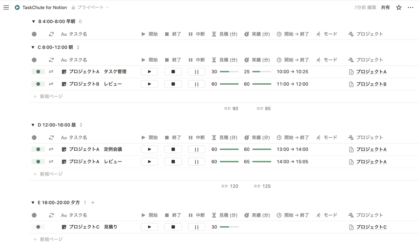419x242 pixels.
Task: Click the plus icon next to E 16:00-20:00 夕方
Action: [93, 203]
